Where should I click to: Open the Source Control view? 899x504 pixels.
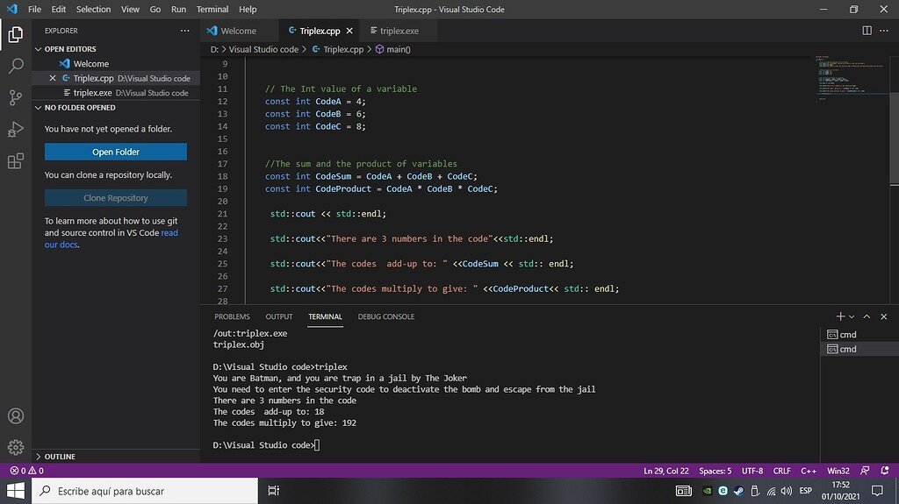[15, 97]
